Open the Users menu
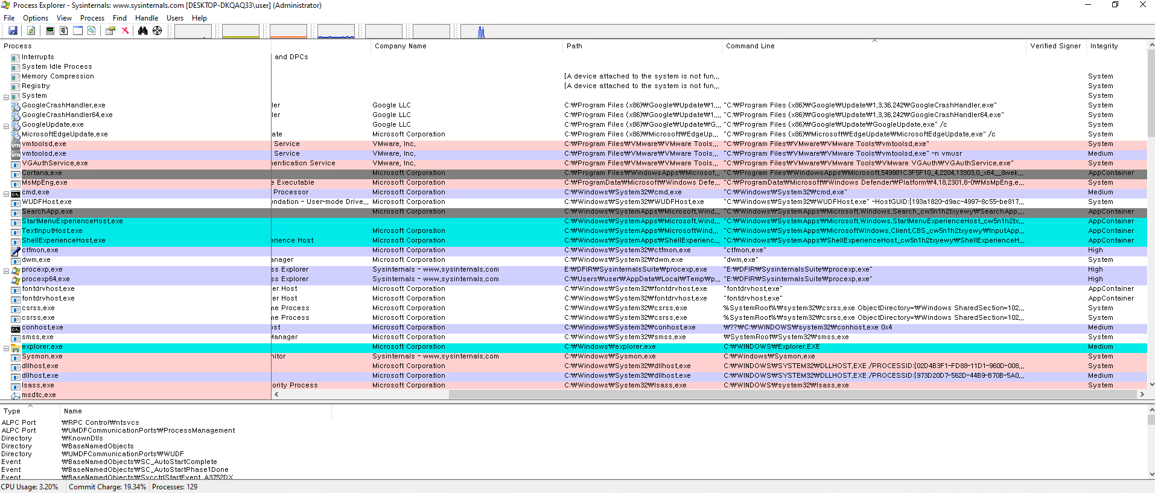Image resolution: width=1155 pixels, height=493 pixels. [x=175, y=18]
